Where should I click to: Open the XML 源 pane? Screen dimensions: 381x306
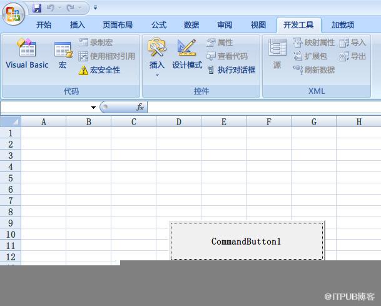tap(277, 54)
